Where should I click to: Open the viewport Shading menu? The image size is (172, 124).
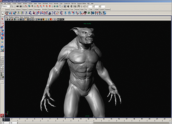(x=11, y=17)
